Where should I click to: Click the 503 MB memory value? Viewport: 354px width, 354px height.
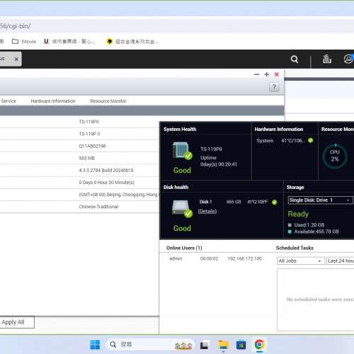(87, 158)
